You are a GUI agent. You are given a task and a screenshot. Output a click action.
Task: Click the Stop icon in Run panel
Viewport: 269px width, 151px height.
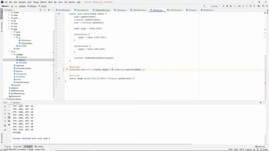(x=5, y=110)
